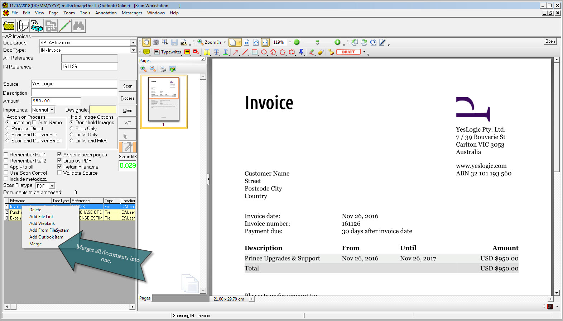Click the binoculars search icon

(x=79, y=26)
